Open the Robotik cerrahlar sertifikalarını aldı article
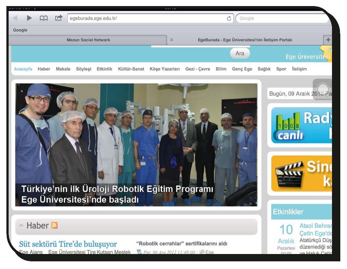This screenshot has height=269, width=347. click(x=182, y=244)
